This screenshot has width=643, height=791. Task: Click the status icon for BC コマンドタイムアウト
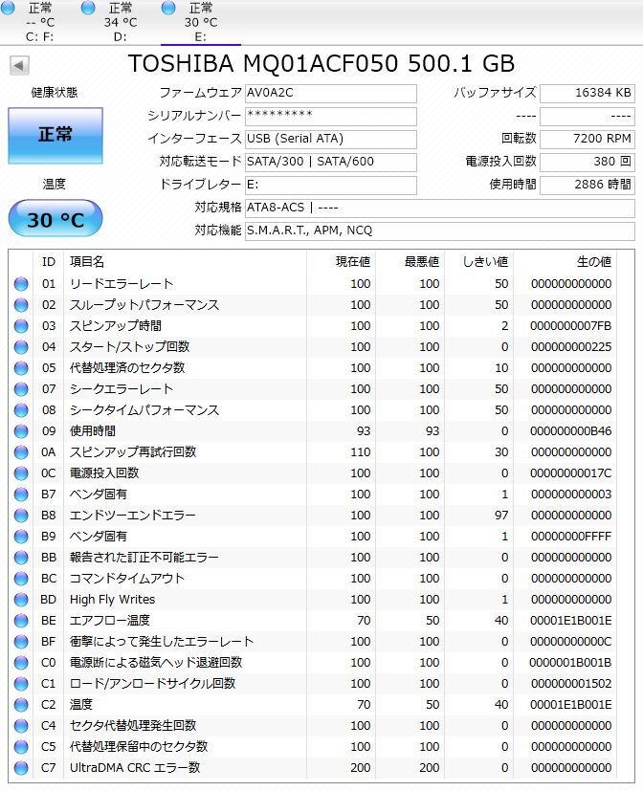coord(21,579)
